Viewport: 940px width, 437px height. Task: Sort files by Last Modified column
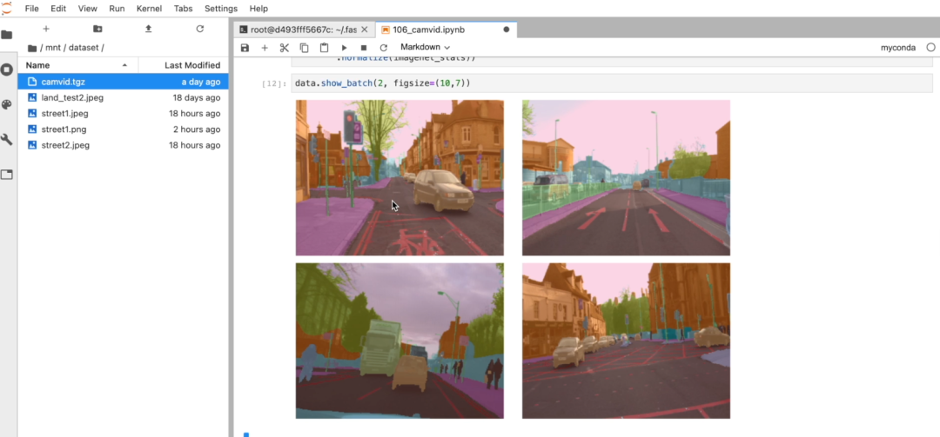tap(191, 65)
